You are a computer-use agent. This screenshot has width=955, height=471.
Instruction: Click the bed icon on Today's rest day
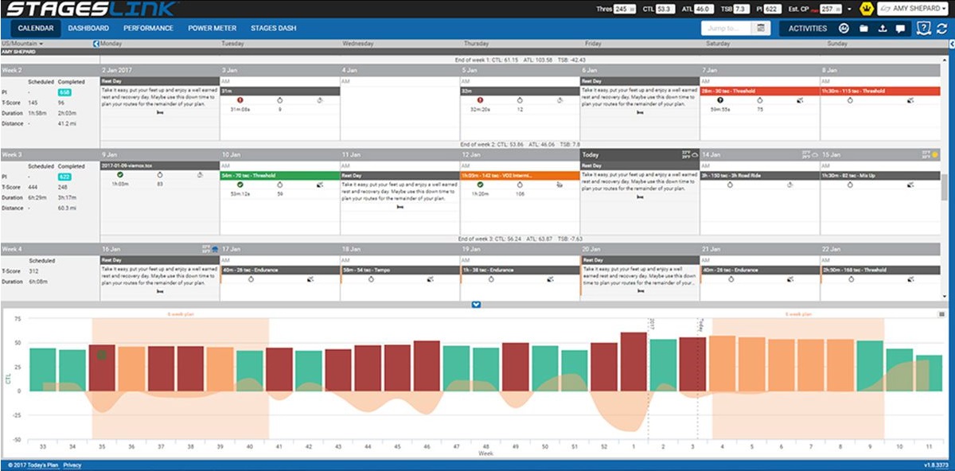(x=639, y=197)
